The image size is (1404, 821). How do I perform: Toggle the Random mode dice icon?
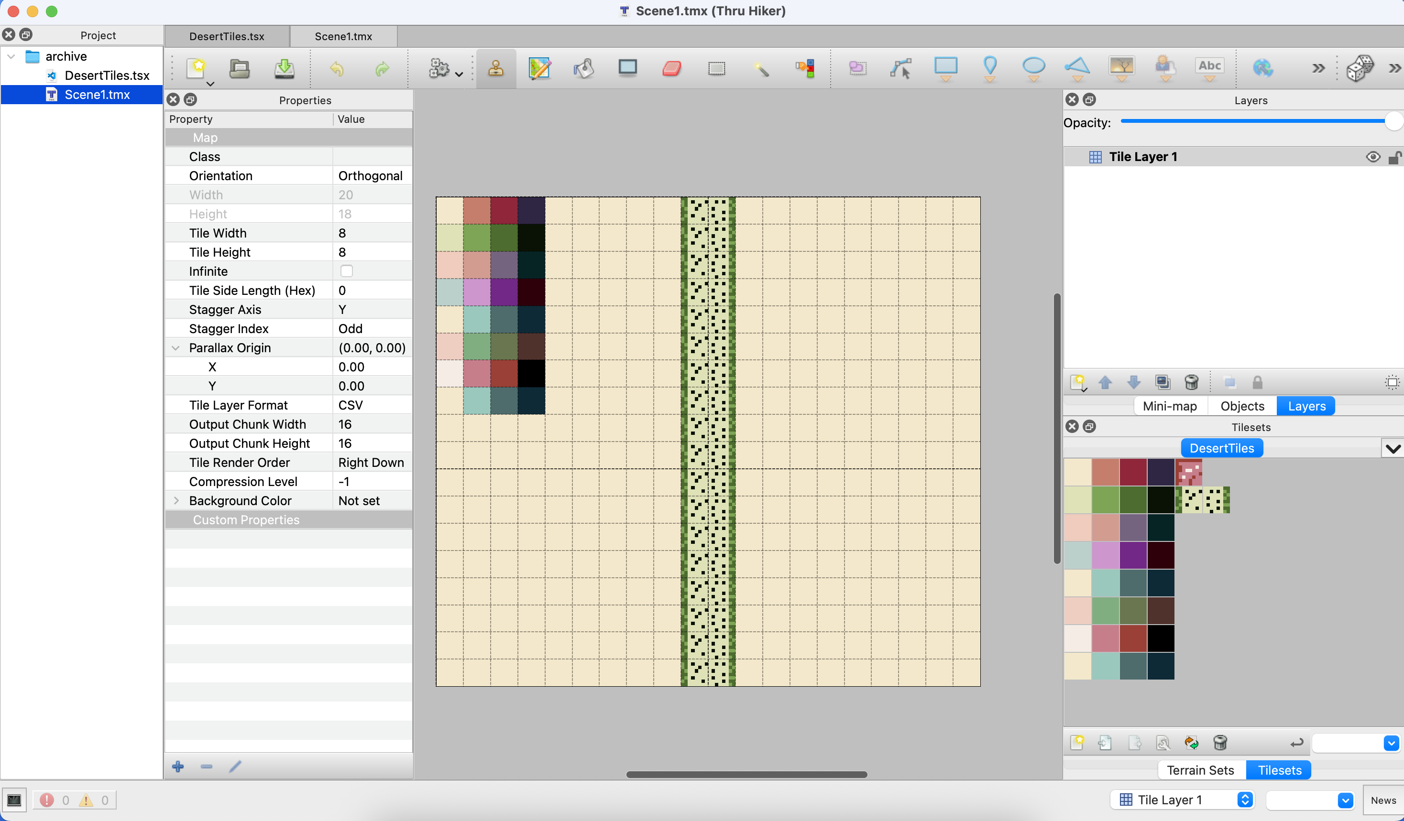1360,68
